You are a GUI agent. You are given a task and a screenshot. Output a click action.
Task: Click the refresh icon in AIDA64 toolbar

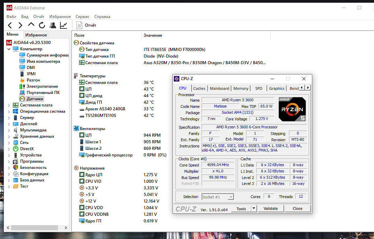(x=42, y=25)
